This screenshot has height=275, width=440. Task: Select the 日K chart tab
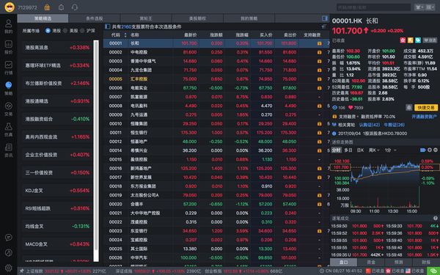pyautogui.click(x=360, y=150)
